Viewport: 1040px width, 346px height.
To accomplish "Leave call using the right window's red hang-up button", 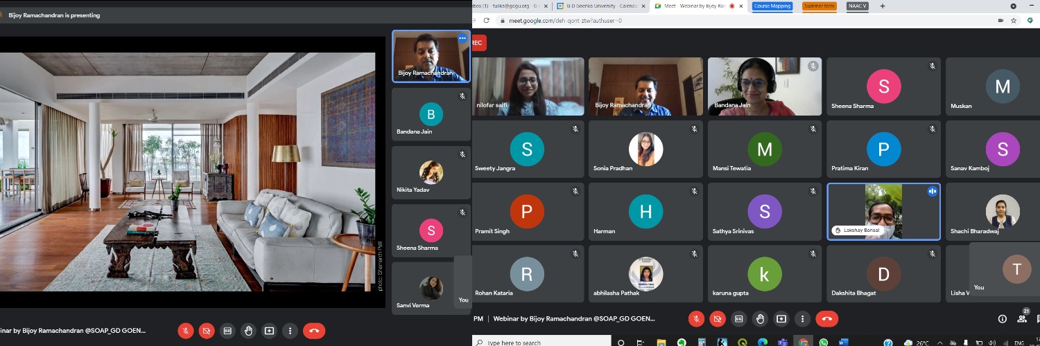I will [x=826, y=318].
